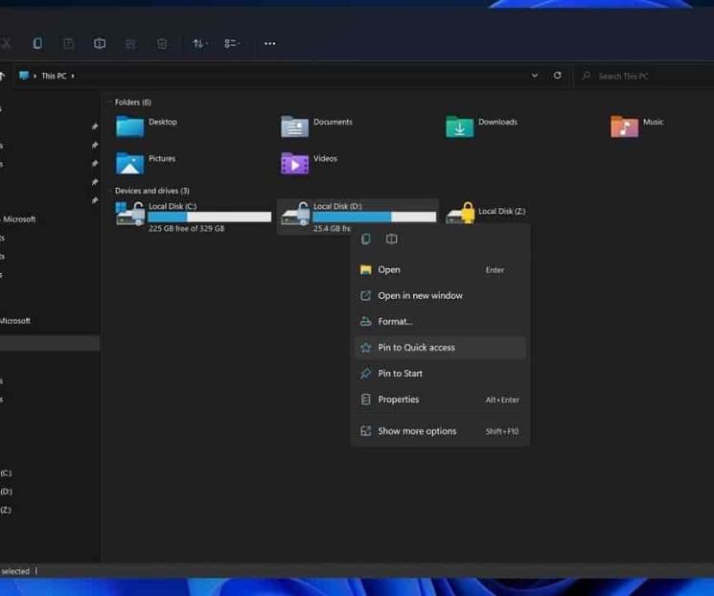Click the Up arrow navigation button
Viewport: 714px width, 596px height.
click(x=2, y=76)
